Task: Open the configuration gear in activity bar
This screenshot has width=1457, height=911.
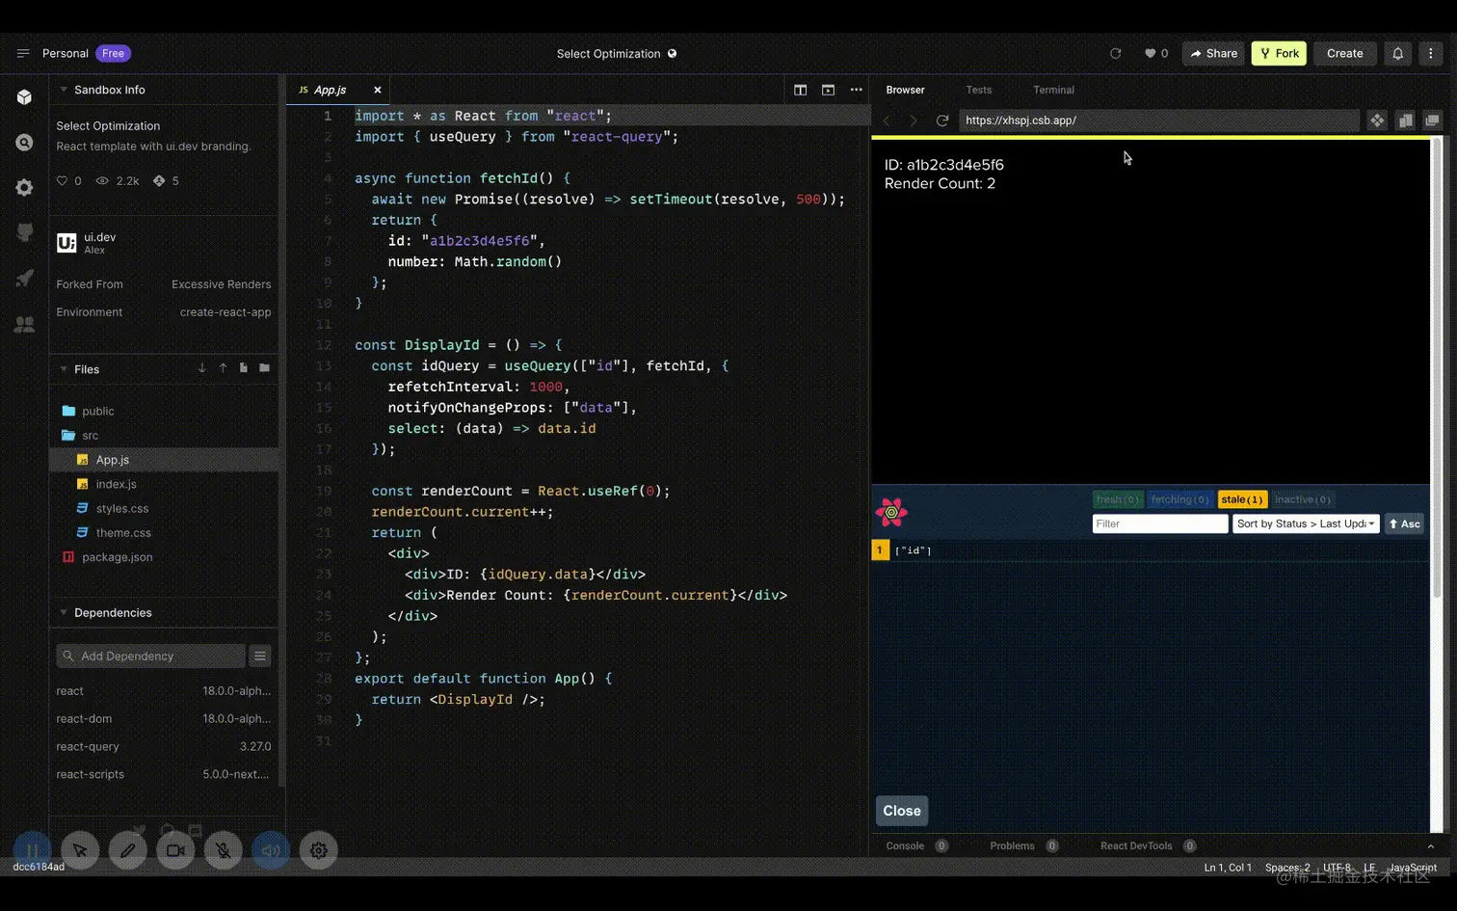Action: pyautogui.click(x=24, y=188)
